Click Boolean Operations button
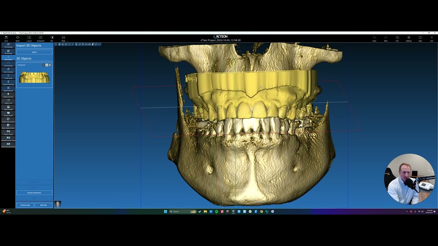Viewport: 438px width, 246px height. point(34,193)
